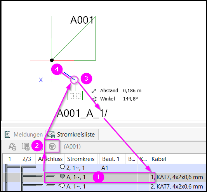Click the distributor-with-plus toolbar icon

pyautogui.click(x=26, y=146)
